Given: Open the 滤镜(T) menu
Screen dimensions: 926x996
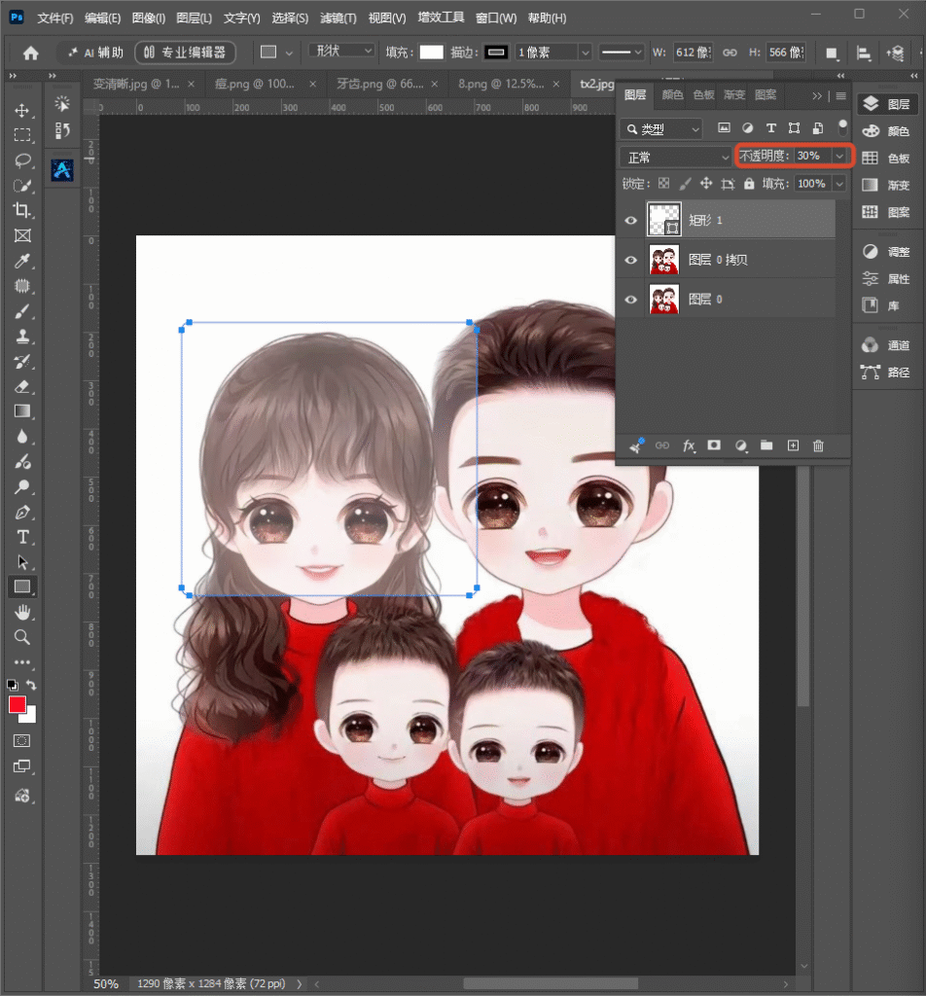Looking at the screenshot, I should coord(338,18).
